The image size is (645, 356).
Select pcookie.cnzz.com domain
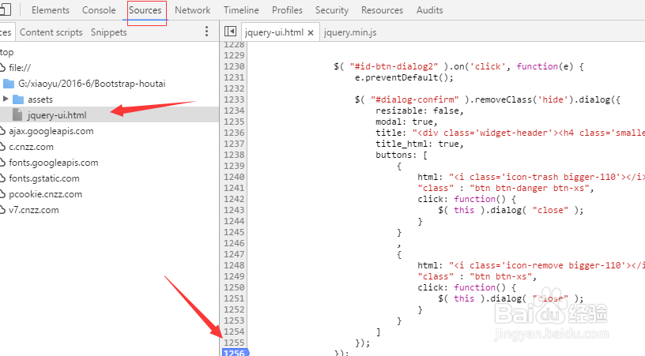tap(46, 194)
